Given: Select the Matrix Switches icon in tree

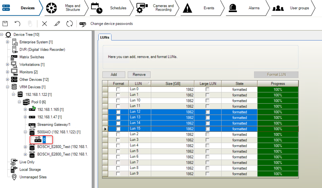Looking at the screenshot, I should click(14, 57).
